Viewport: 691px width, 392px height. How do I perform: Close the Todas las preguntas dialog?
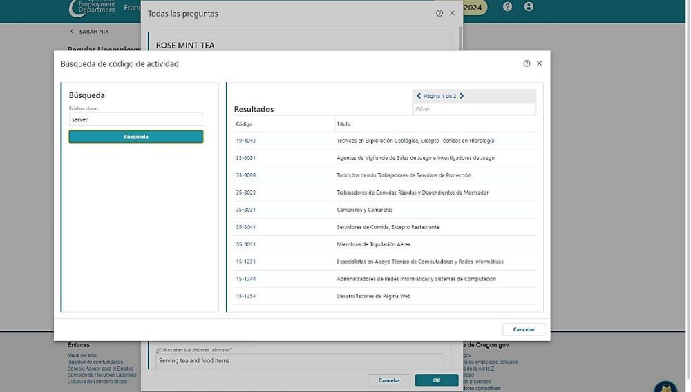point(453,13)
